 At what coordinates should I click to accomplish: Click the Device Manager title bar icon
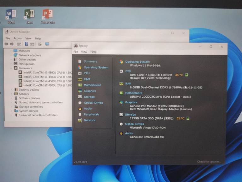click(x=7, y=31)
